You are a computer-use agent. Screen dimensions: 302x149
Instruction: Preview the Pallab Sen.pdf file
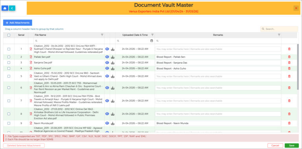click(107, 57)
